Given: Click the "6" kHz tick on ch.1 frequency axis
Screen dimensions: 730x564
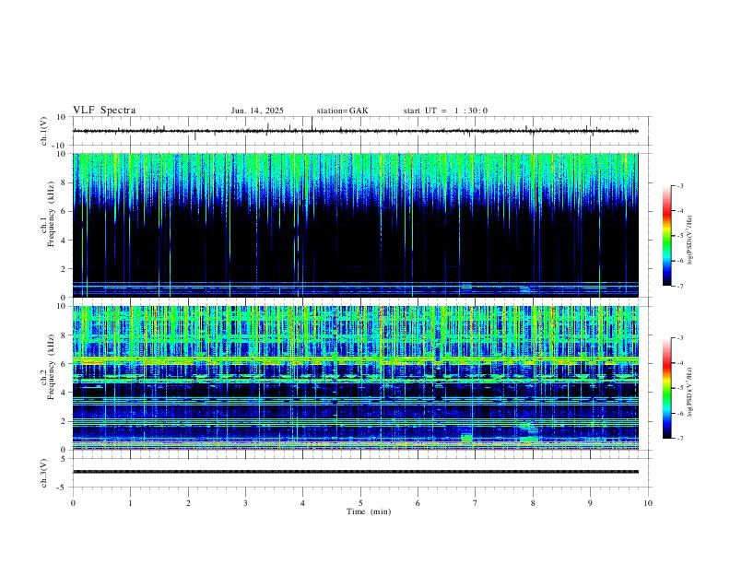Looking at the screenshot, I should point(65,211).
